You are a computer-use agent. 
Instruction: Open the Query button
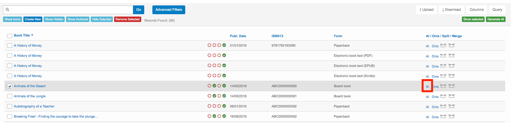tap(497, 10)
